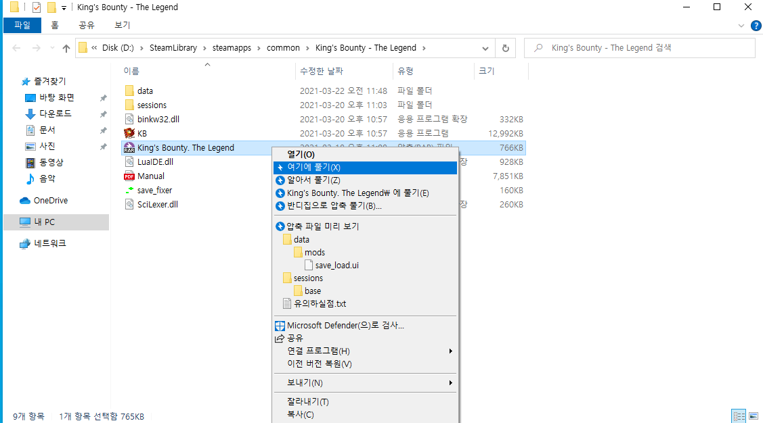This screenshot has height=423, width=763.
Task: Open Music (음악) in sidebar
Action: tap(47, 178)
